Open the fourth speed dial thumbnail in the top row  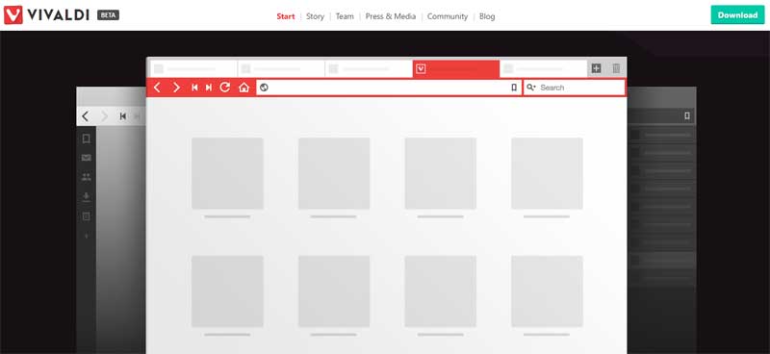coord(547,173)
